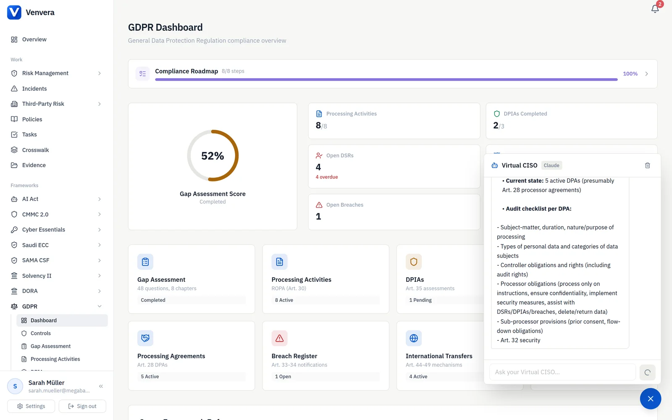Screen dimensions: 672x420
Task: Close the Virtual CISO chat bubble
Action: coord(651,399)
